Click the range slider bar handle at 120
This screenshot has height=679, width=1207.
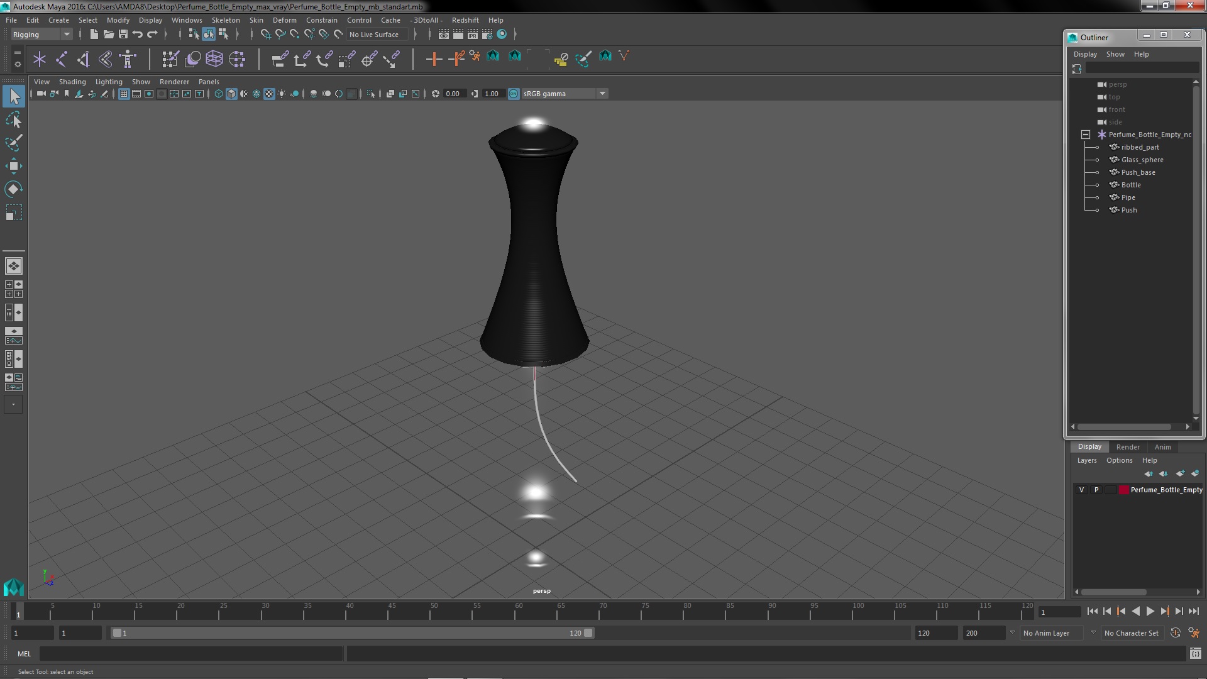click(x=588, y=633)
